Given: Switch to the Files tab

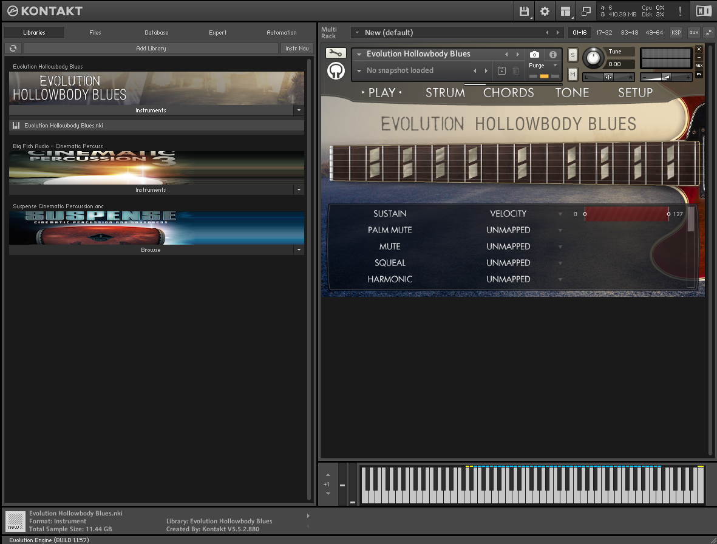Looking at the screenshot, I should [95, 32].
